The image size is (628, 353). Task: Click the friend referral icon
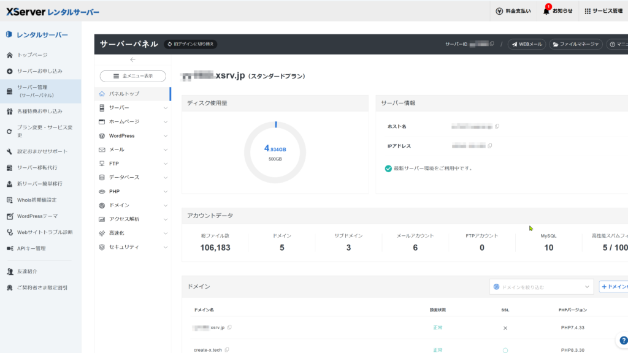10,271
